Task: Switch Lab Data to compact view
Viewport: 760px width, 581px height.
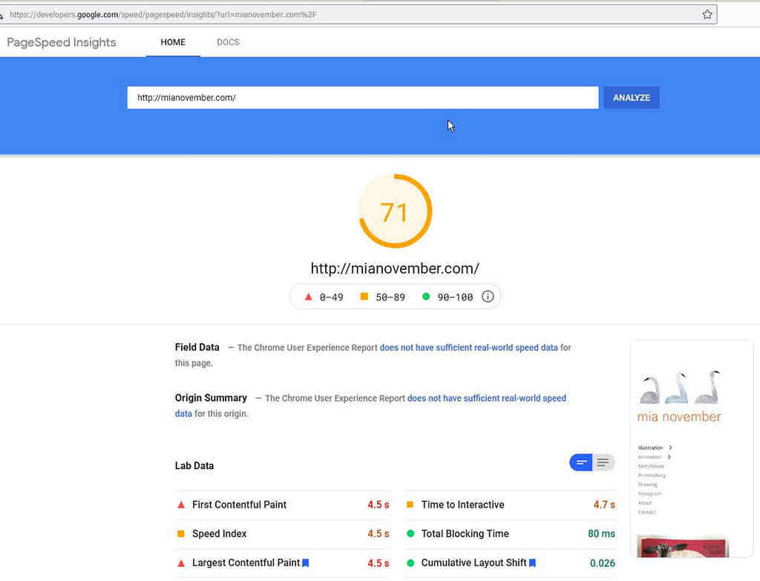Action: pyautogui.click(x=581, y=462)
